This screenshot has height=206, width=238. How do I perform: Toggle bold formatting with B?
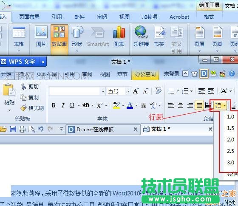tap(54, 105)
